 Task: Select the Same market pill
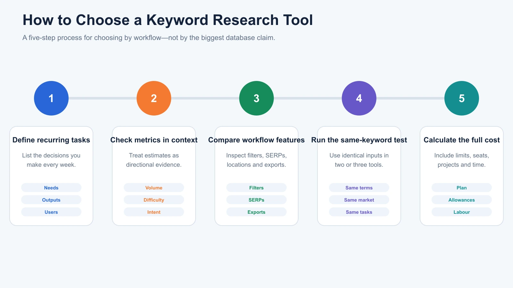pos(359,200)
